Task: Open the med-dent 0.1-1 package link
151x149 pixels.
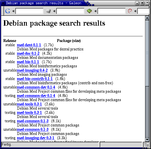Action: [29, 45]
